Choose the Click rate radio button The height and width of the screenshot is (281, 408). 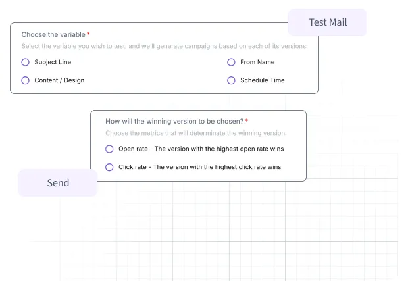coord(109,167)
